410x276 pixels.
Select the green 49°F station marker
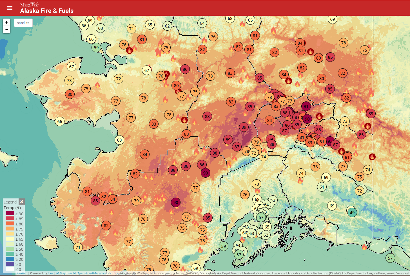pos(352,213)
